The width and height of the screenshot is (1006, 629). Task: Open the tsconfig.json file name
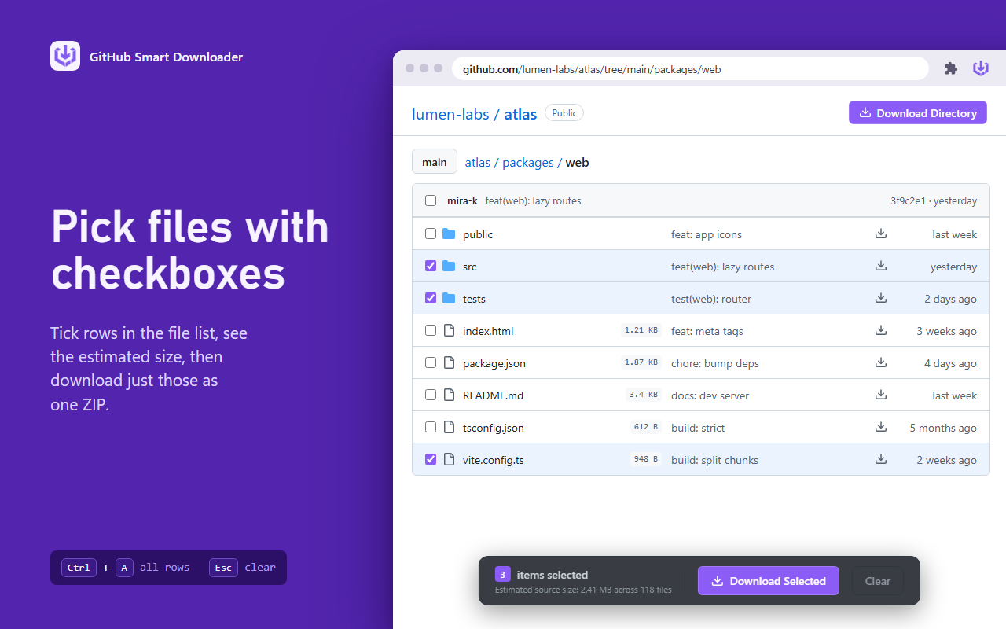(x=494, y=429)
